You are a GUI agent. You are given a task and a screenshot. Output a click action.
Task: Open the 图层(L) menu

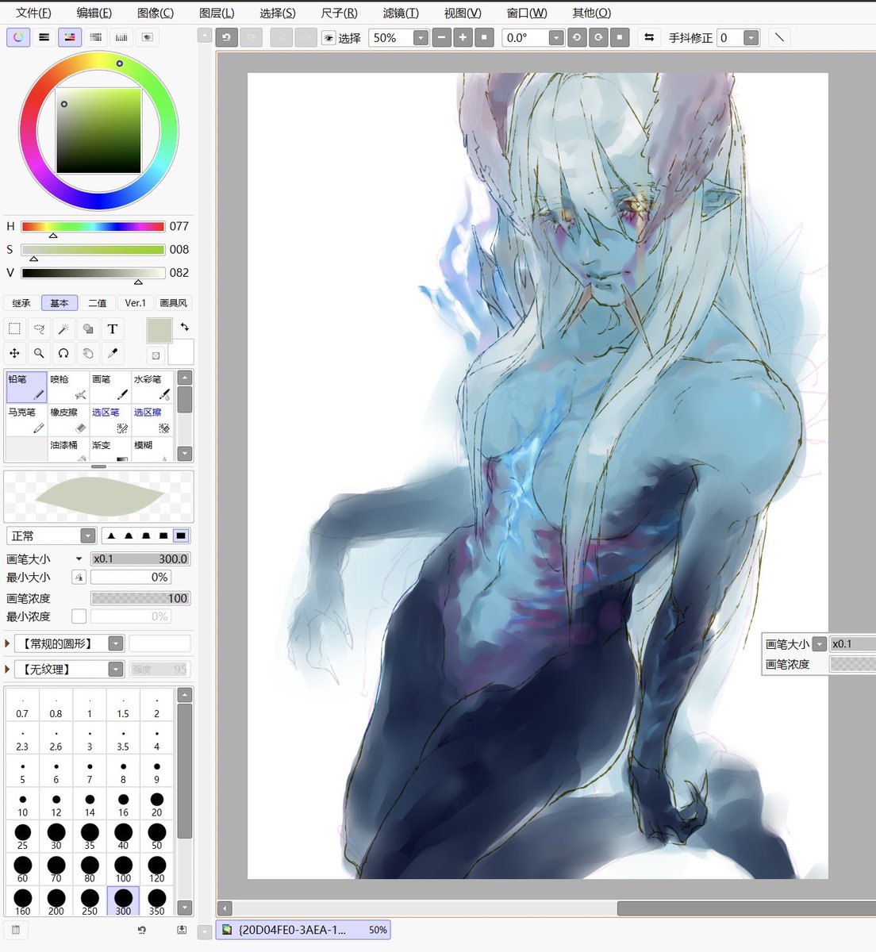[217, 13]
